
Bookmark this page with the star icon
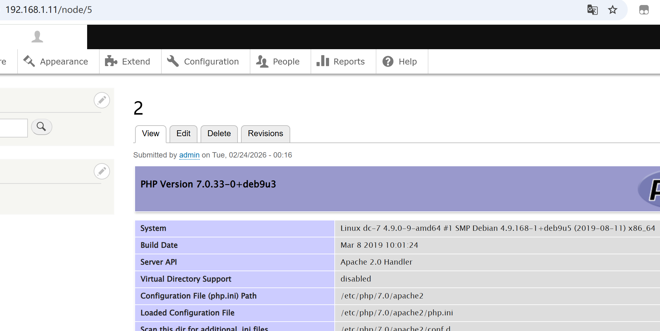(x=612, y=10)
